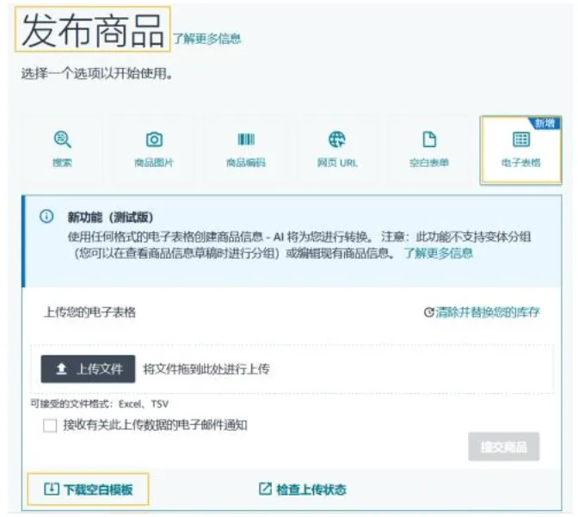The height and width of the screenshot is (517, 578).
Task: Select the 空白表单 blank form icon
Action: (429, 139)
